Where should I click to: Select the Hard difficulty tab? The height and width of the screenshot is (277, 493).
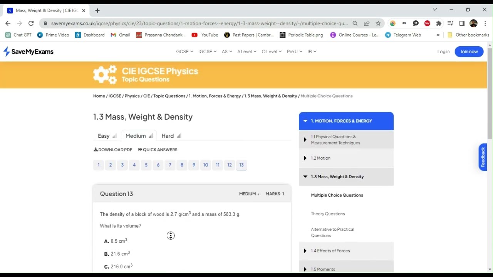click(x=171, y=136)
